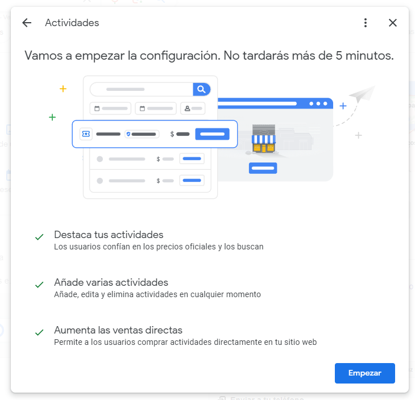Go back using the arrow icon
The image size is (415, 400).
pos(27,23)
